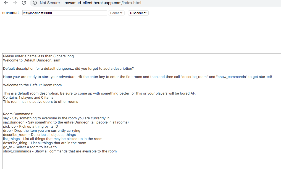The height and width of the screenshot is (169, 281).
Task: Click the pick_up command description line
Action: [x=30, y=126]
